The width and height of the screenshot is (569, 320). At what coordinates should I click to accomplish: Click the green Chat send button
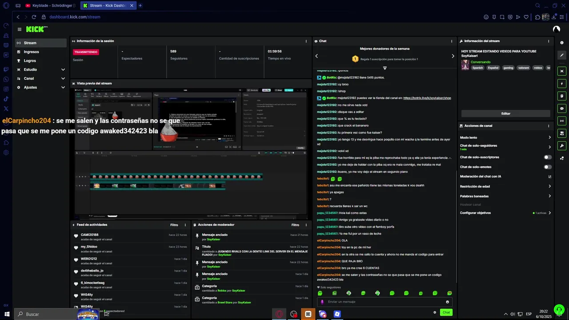[x=446, y=312]
